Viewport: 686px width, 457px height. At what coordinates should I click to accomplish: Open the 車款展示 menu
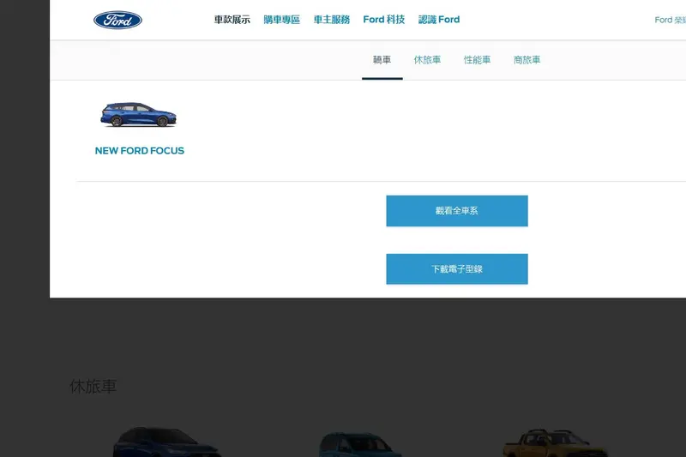click(x=232, y=20)
